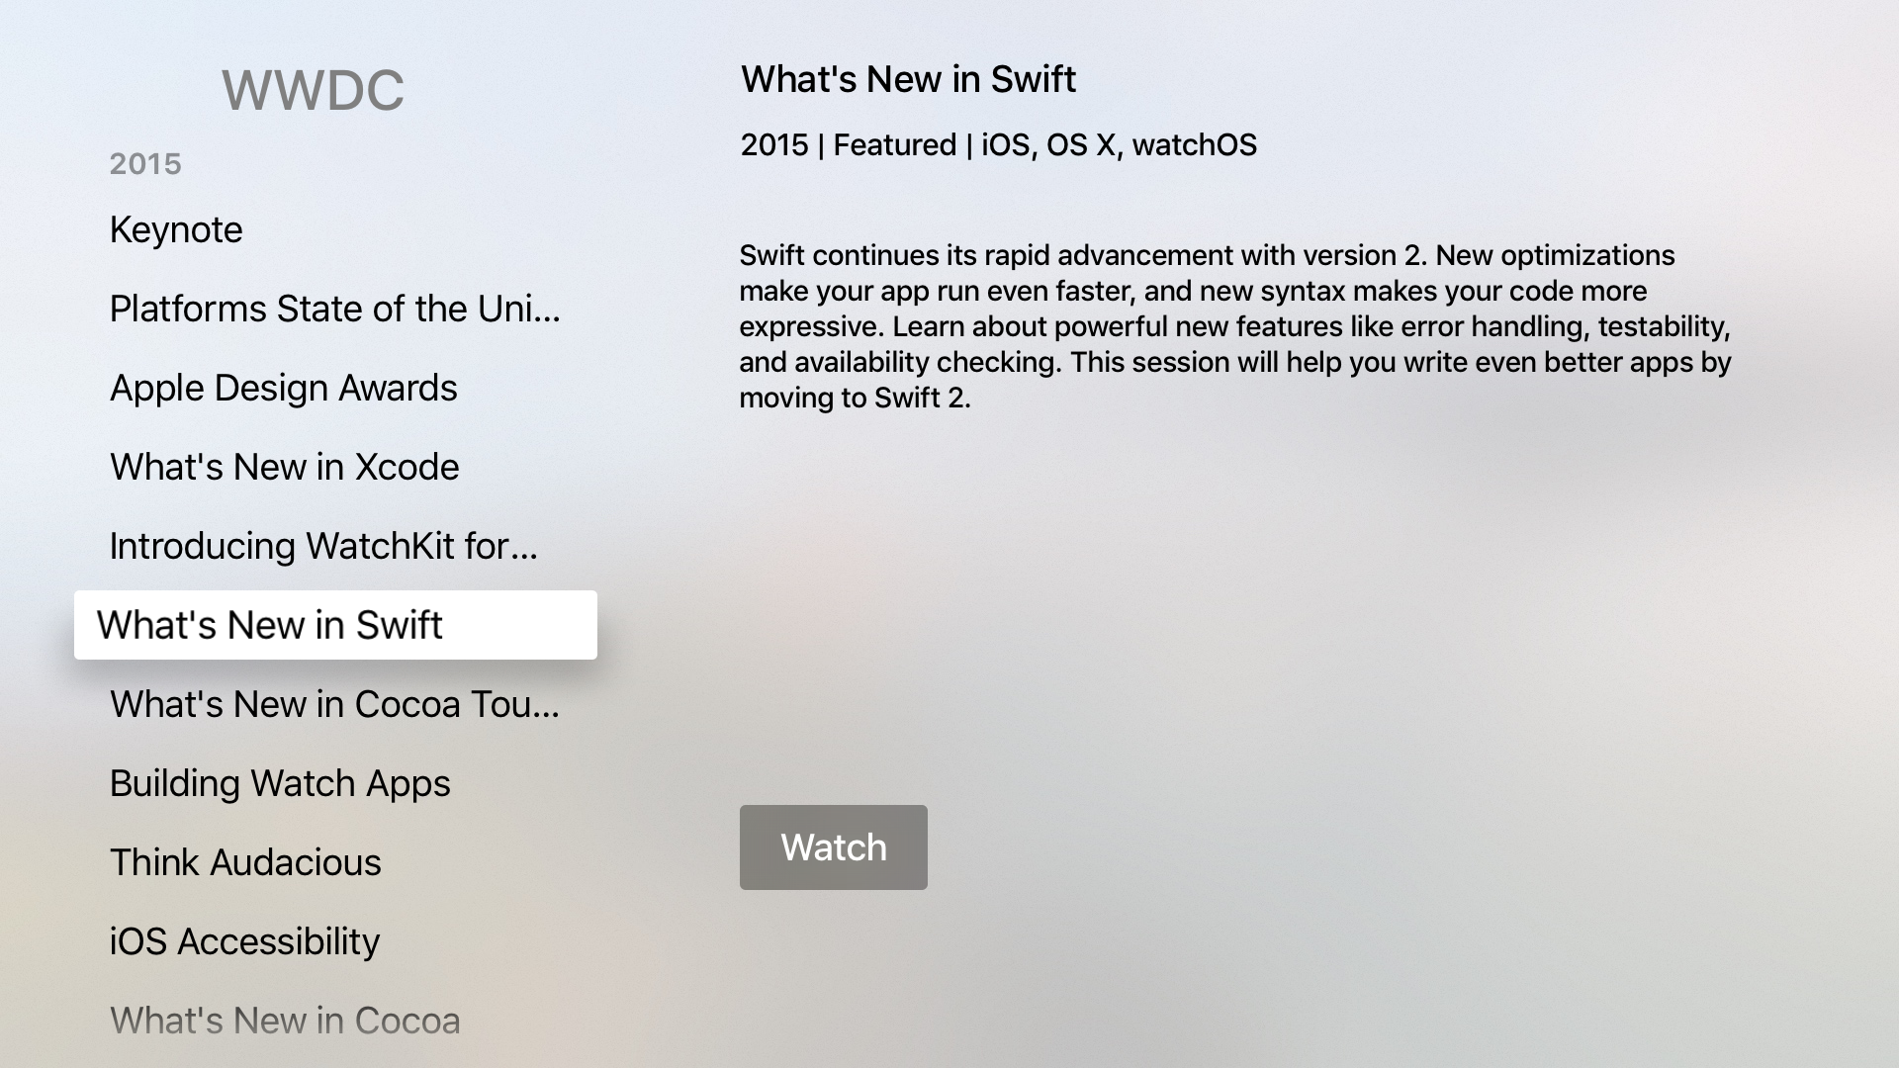This screenshot has width=1899, height=1068.
Task: Select What's New in Xcode
Action: (284, 467)
